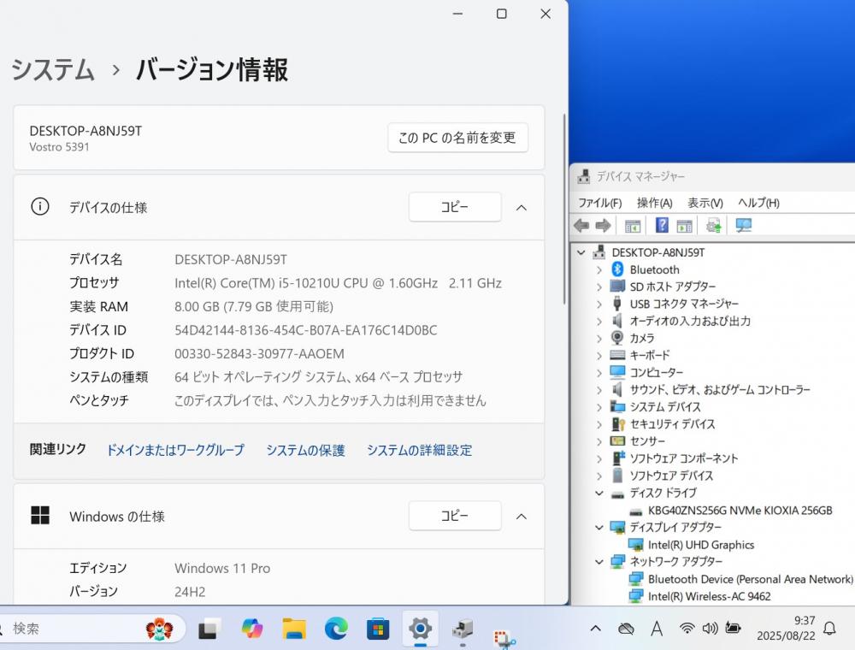Open Device Manager help question-mark icon
This screenshot has height=650, width=855.
pyautogui.click(x=662, y=225)
